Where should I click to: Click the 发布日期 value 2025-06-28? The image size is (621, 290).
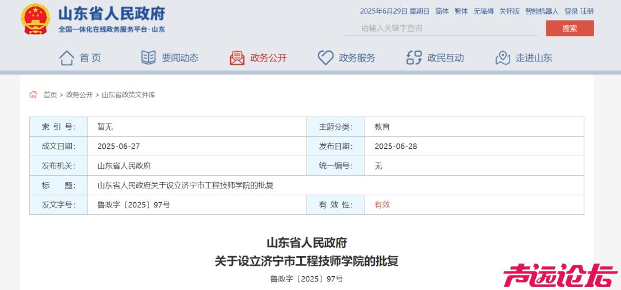coord(396,146)
